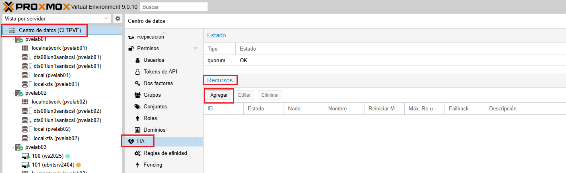Image resolution: width=566 pixels, height=173 pixels.
Task: Sort by the Descripción column header
Action: [x=525, y=109]
